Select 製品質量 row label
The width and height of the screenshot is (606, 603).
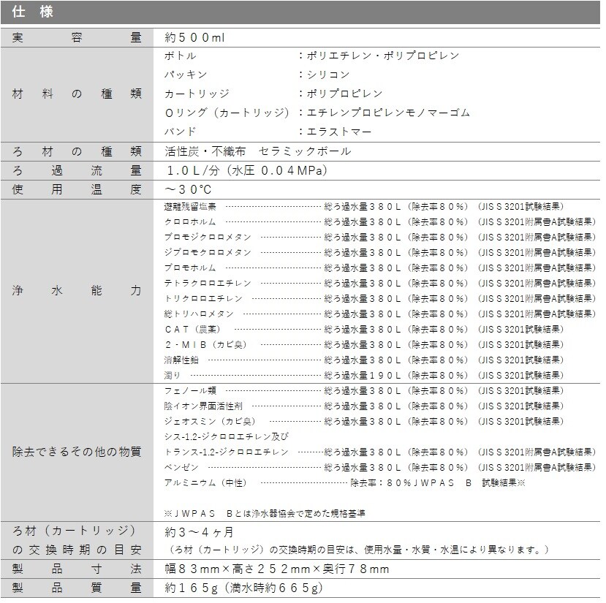(x=77, y=588)
